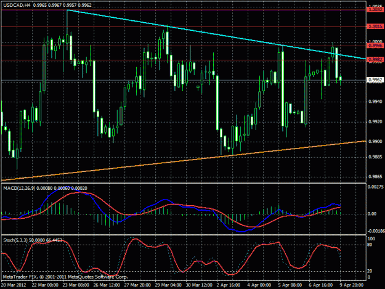Screen dimensions: 385x289
Task: Click the 29 Mar 04:00 time label
Action: point(168,285)
